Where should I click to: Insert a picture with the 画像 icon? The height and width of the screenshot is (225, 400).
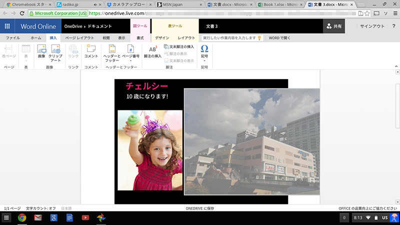(41, 51)
